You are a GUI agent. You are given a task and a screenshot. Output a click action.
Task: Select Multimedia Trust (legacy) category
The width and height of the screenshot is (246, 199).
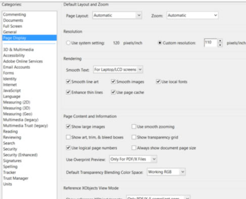tap(26, 126)
